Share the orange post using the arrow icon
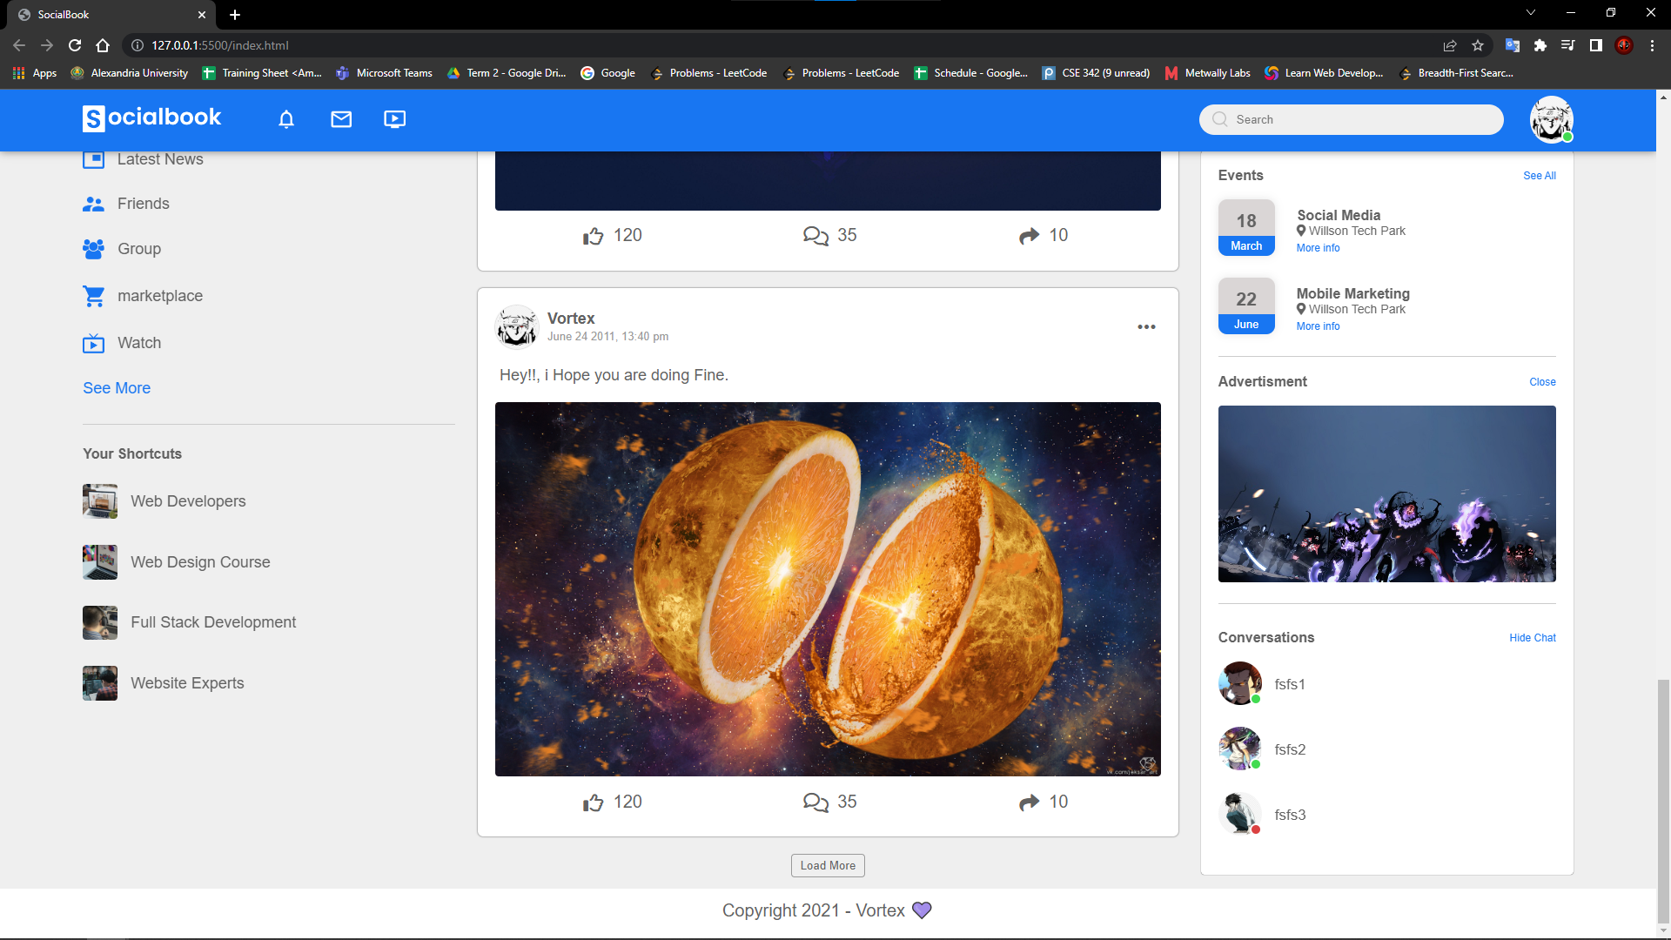1671x940 pixels. point(1030,802)
